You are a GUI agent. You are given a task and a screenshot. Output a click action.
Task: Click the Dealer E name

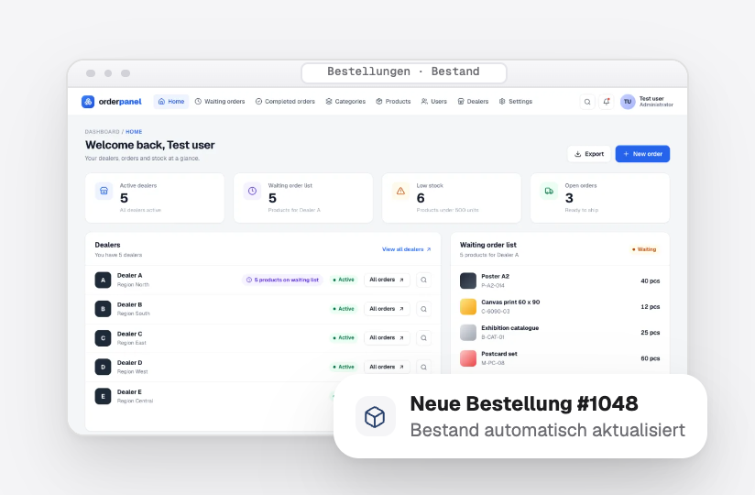point(129,392)
